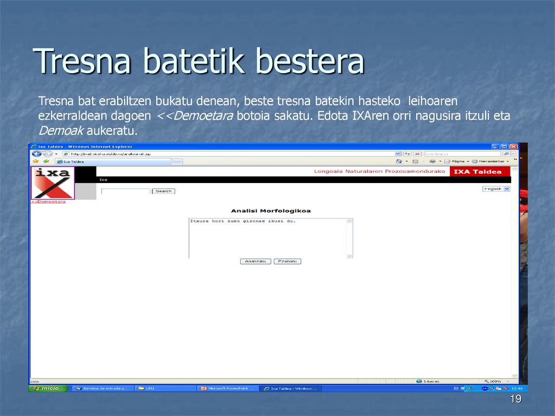This screenshot has height=416, width=555.
Task: Open Favorites Center star icon
Action: pos(35,161)
